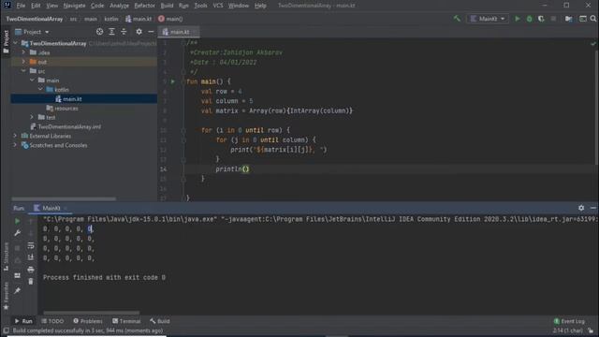599x337 pixels.
Task: Open Project view dropdown
Action: [x=32, y=32]
